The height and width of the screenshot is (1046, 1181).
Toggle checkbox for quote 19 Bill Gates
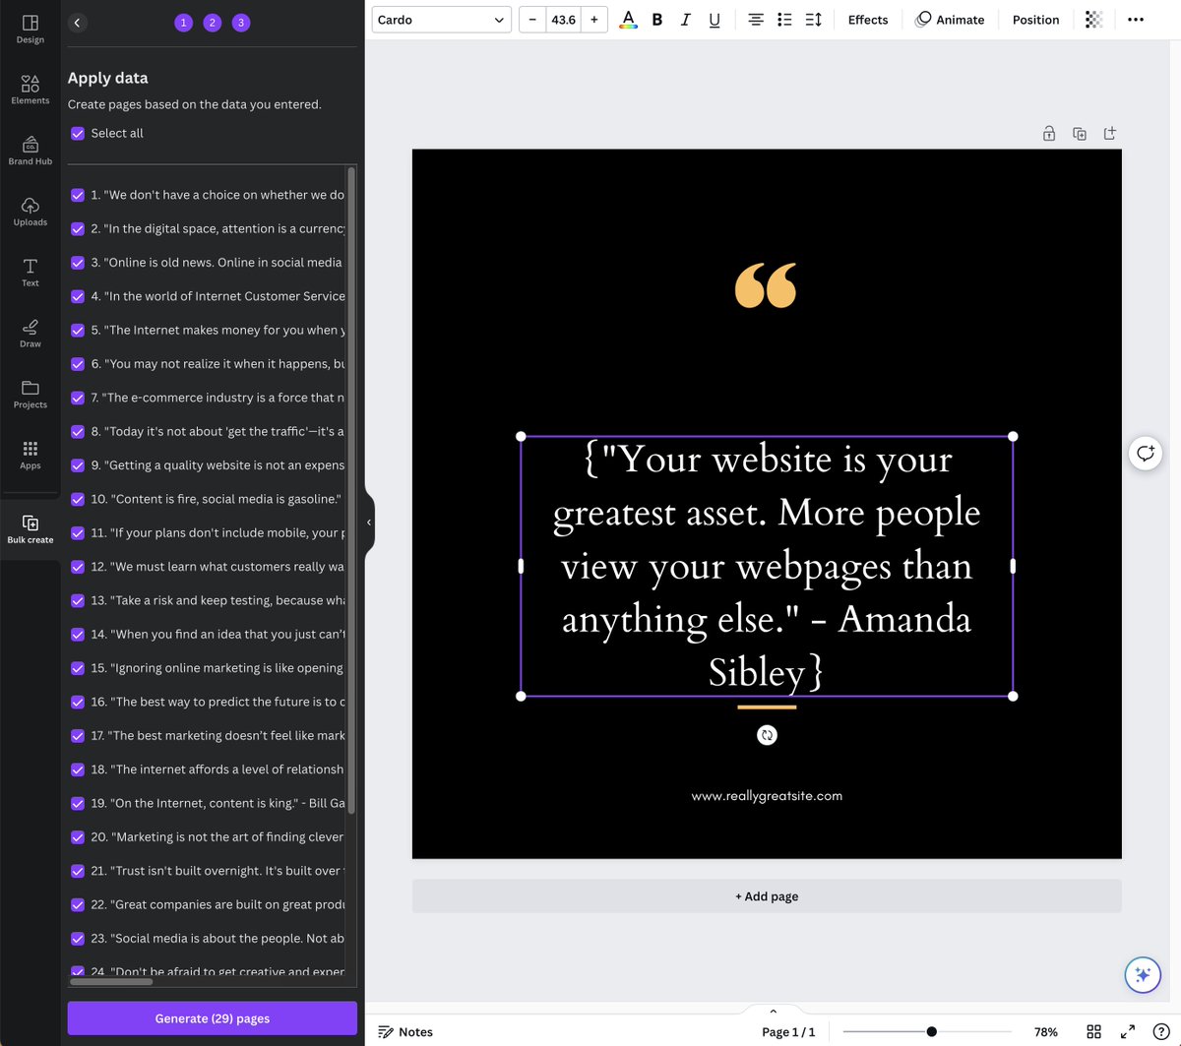point(78,803)
